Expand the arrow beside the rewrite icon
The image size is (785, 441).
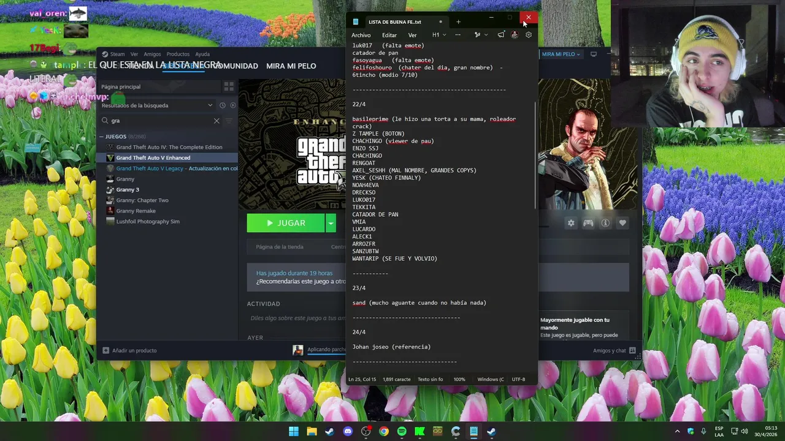pyautogui.click(x=486, y=35)
